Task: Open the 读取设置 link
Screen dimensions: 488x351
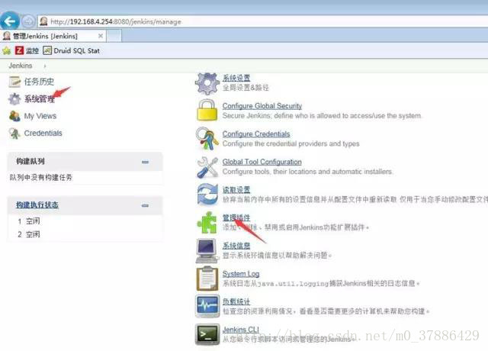Action: (x=236, y=190)
